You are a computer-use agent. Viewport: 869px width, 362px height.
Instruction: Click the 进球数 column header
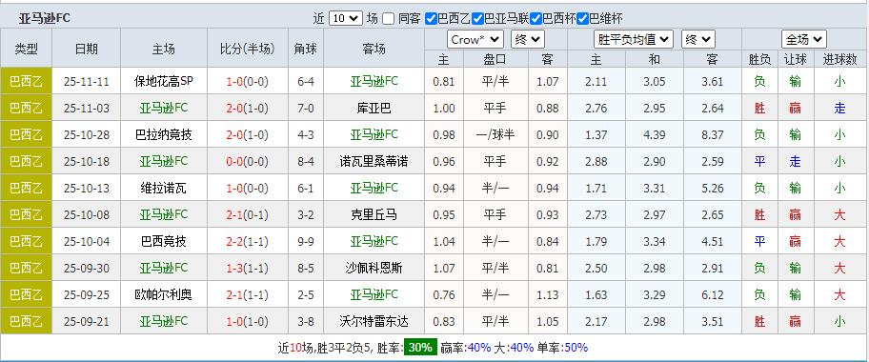click(x=840, y=59)
